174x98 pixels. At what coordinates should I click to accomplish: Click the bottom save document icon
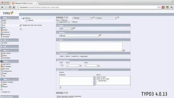[57, 93]
